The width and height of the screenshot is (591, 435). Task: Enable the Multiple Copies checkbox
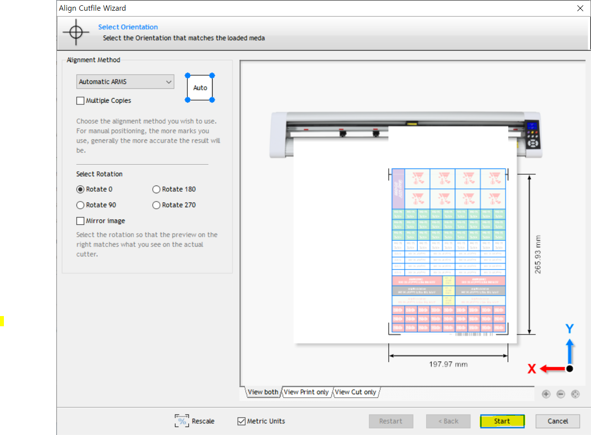tap(80, 101)
